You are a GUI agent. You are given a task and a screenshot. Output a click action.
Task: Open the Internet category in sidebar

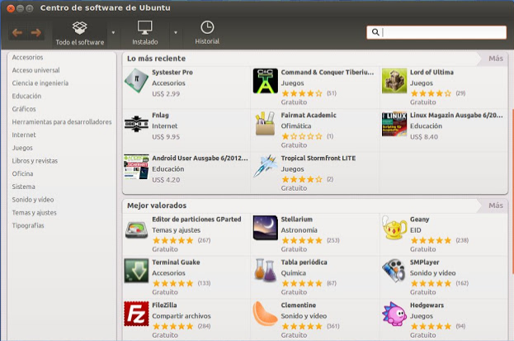(24, 135)
